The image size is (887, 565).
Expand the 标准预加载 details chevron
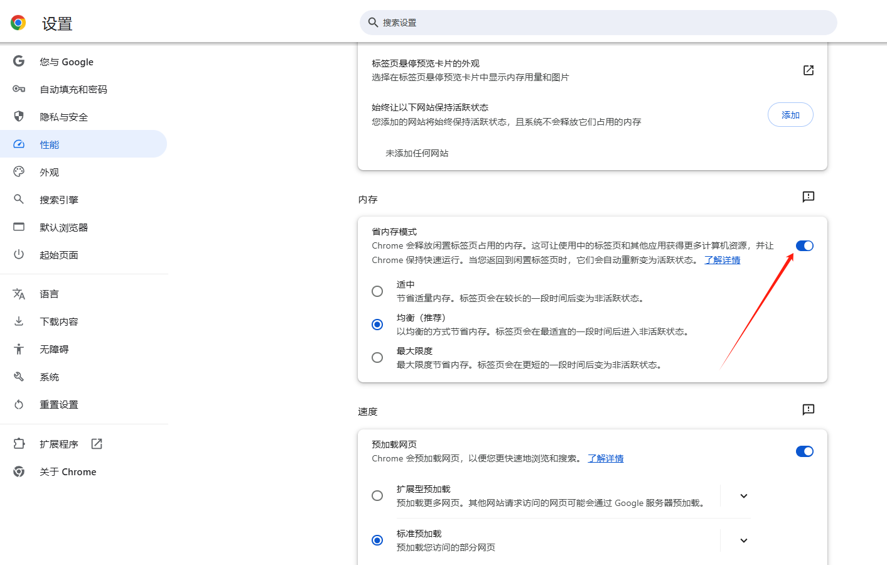[744, 541]
